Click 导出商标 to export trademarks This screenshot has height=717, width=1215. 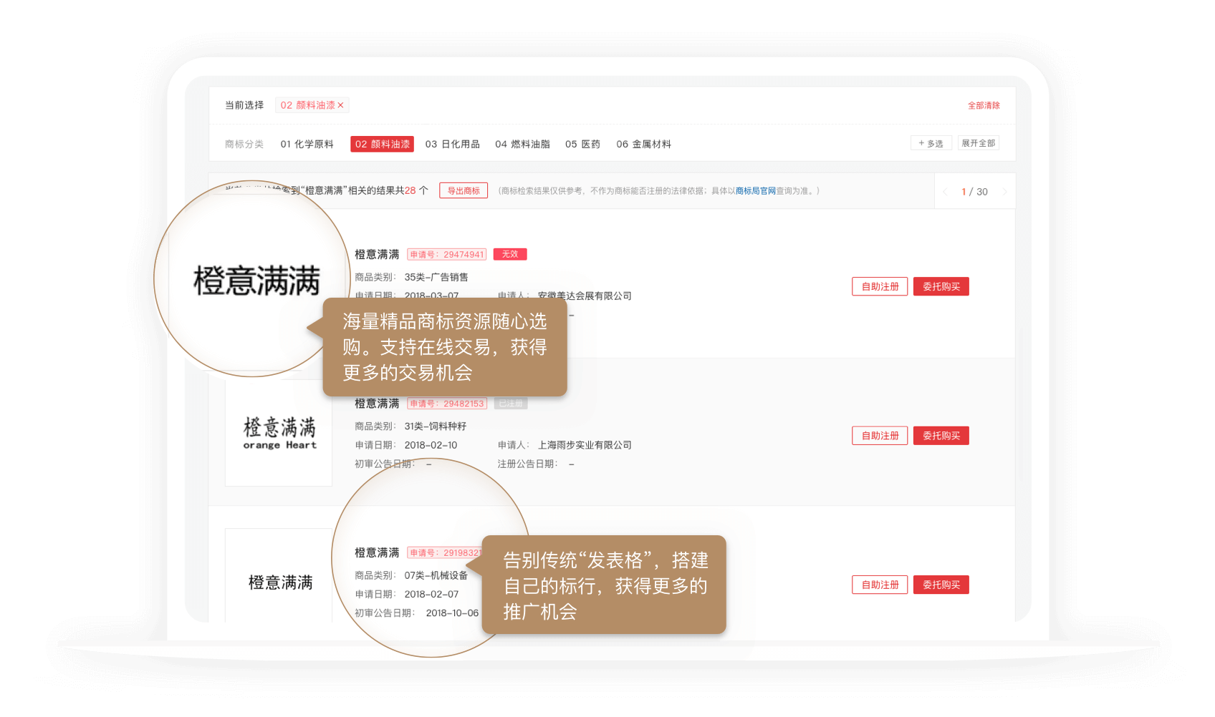(464, 190)
